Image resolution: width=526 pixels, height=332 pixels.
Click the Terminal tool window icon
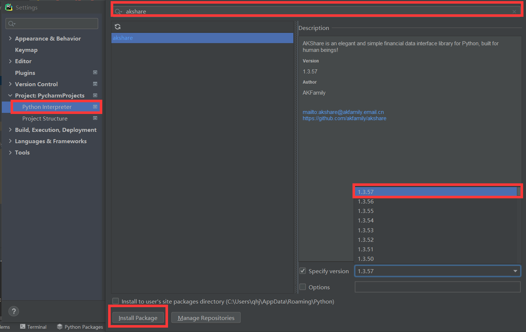point(23,327)
